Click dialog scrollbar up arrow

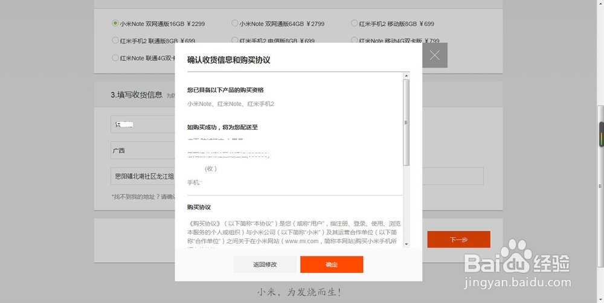[406, 75]
